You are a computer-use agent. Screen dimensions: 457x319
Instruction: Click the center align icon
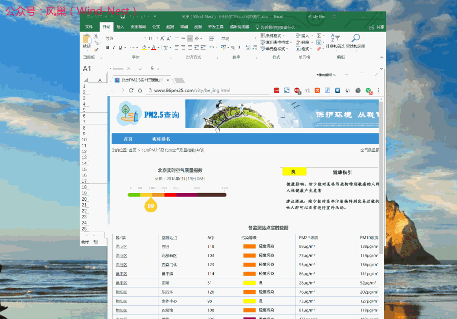pos(183,48)
